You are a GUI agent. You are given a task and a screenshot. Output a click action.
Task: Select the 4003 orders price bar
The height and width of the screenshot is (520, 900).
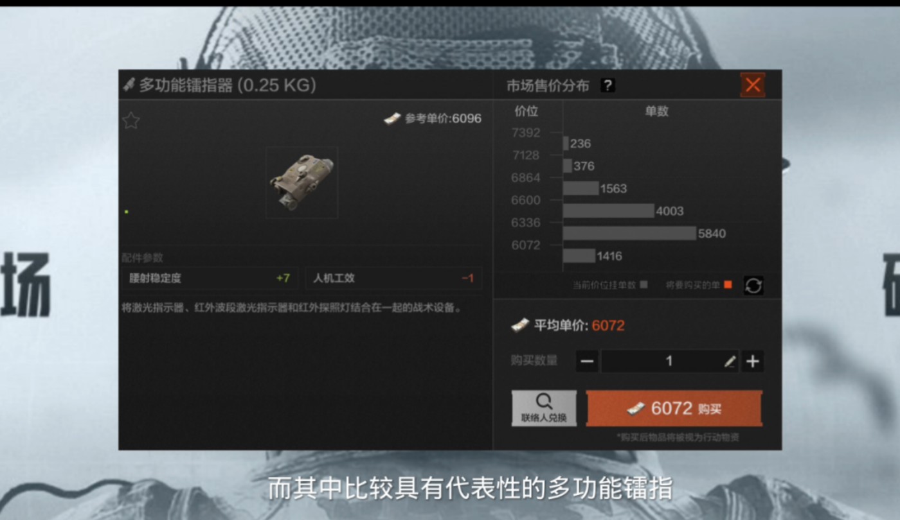(608, 211)
